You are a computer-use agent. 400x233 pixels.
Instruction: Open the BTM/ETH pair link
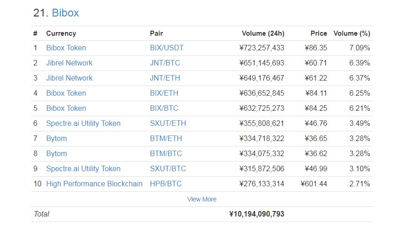tap(166, 138)
